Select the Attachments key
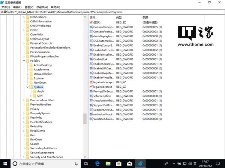This screenshot has width=225, height=168. tap(42, 69)
